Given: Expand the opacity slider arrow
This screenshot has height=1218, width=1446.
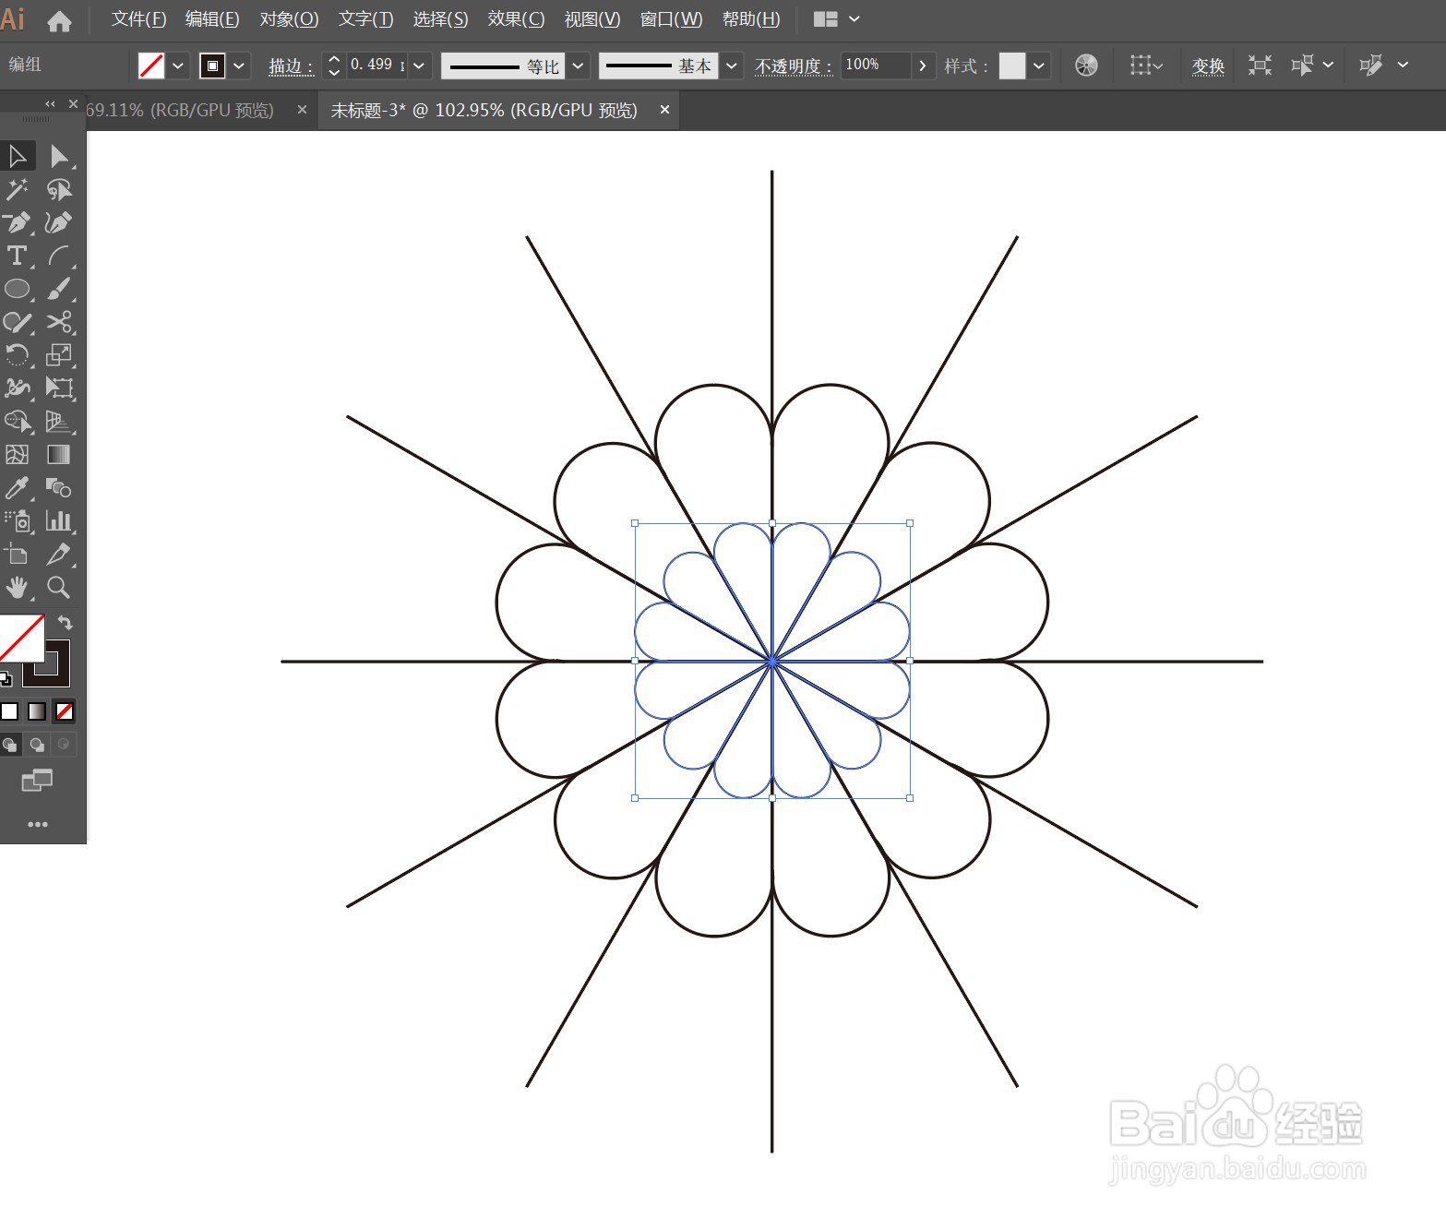Looking at the screenshot, I should tap(923, 66).
